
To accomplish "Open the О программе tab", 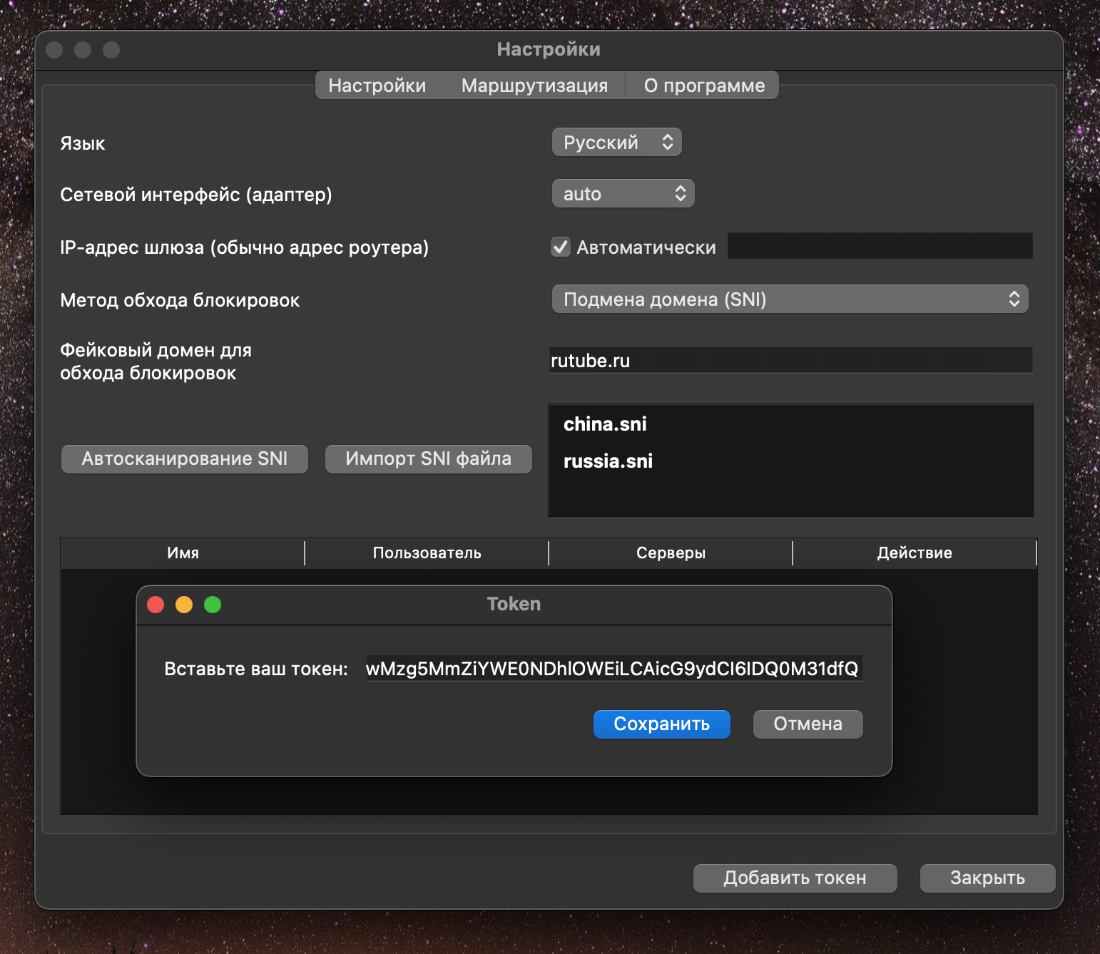I will tap(703, 86).
